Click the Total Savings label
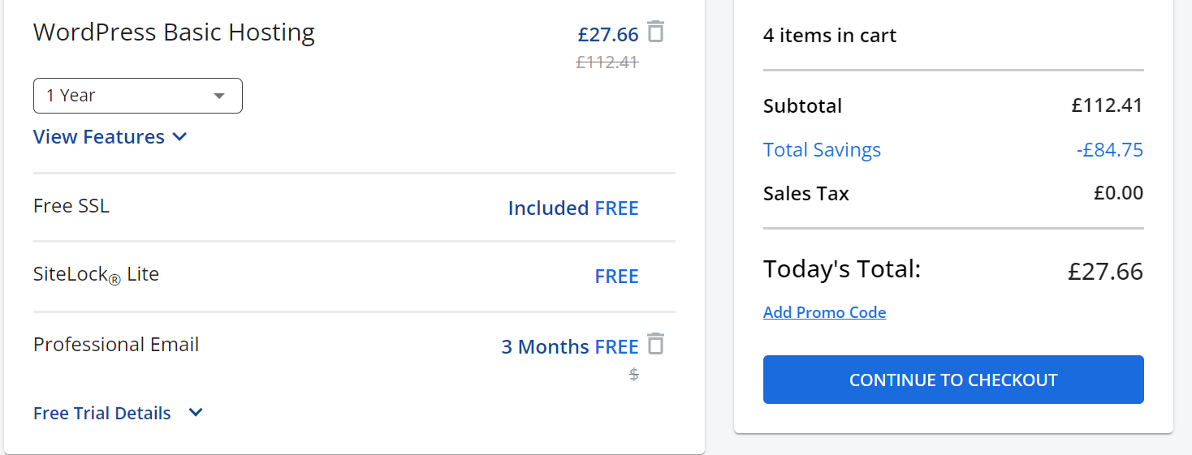This screenshot has width=1192, height=455. coord(822,150)
